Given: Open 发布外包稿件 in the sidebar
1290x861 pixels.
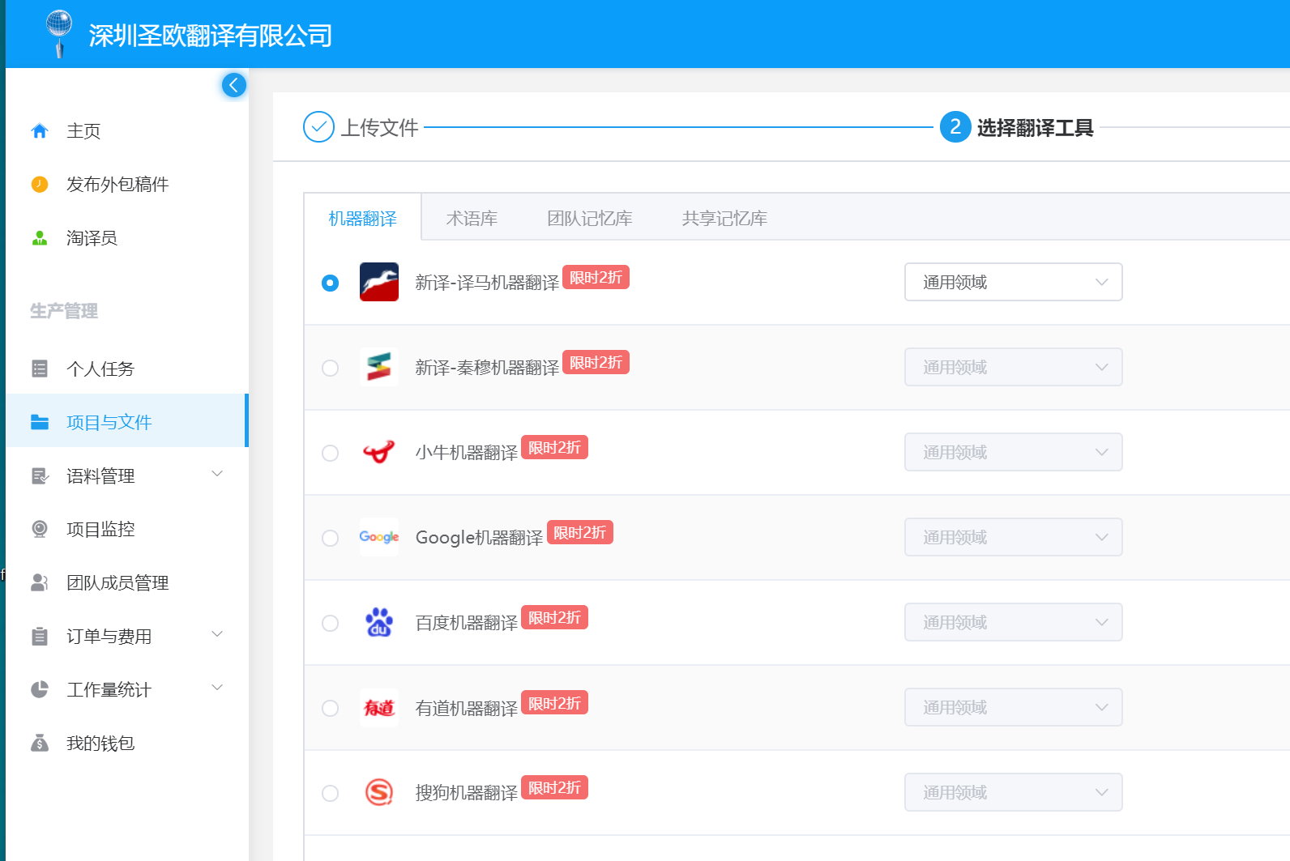Looking at the screenshot, I should click(117, 185).
